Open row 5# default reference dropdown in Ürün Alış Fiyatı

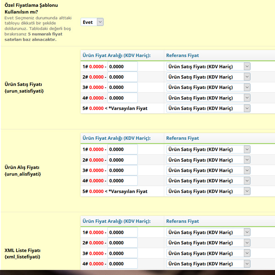point(208,191)
